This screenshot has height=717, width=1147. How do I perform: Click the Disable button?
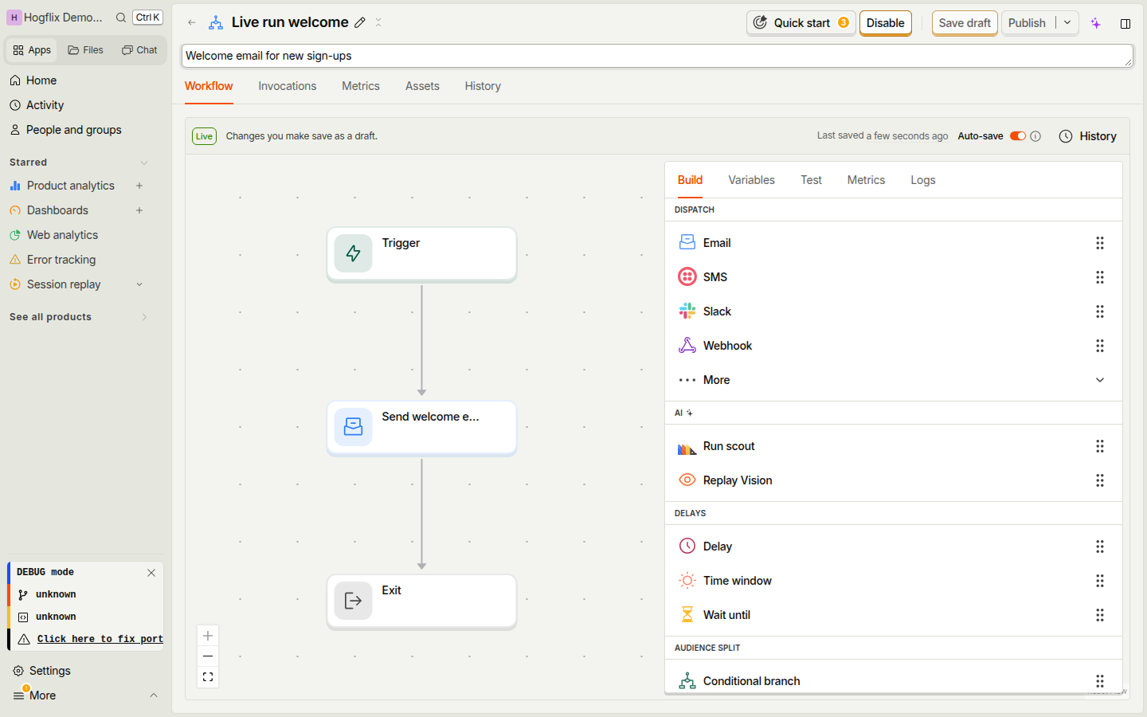[886, 23]
